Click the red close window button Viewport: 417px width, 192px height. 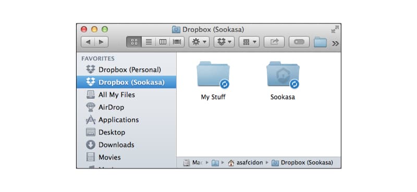point(84,29)
